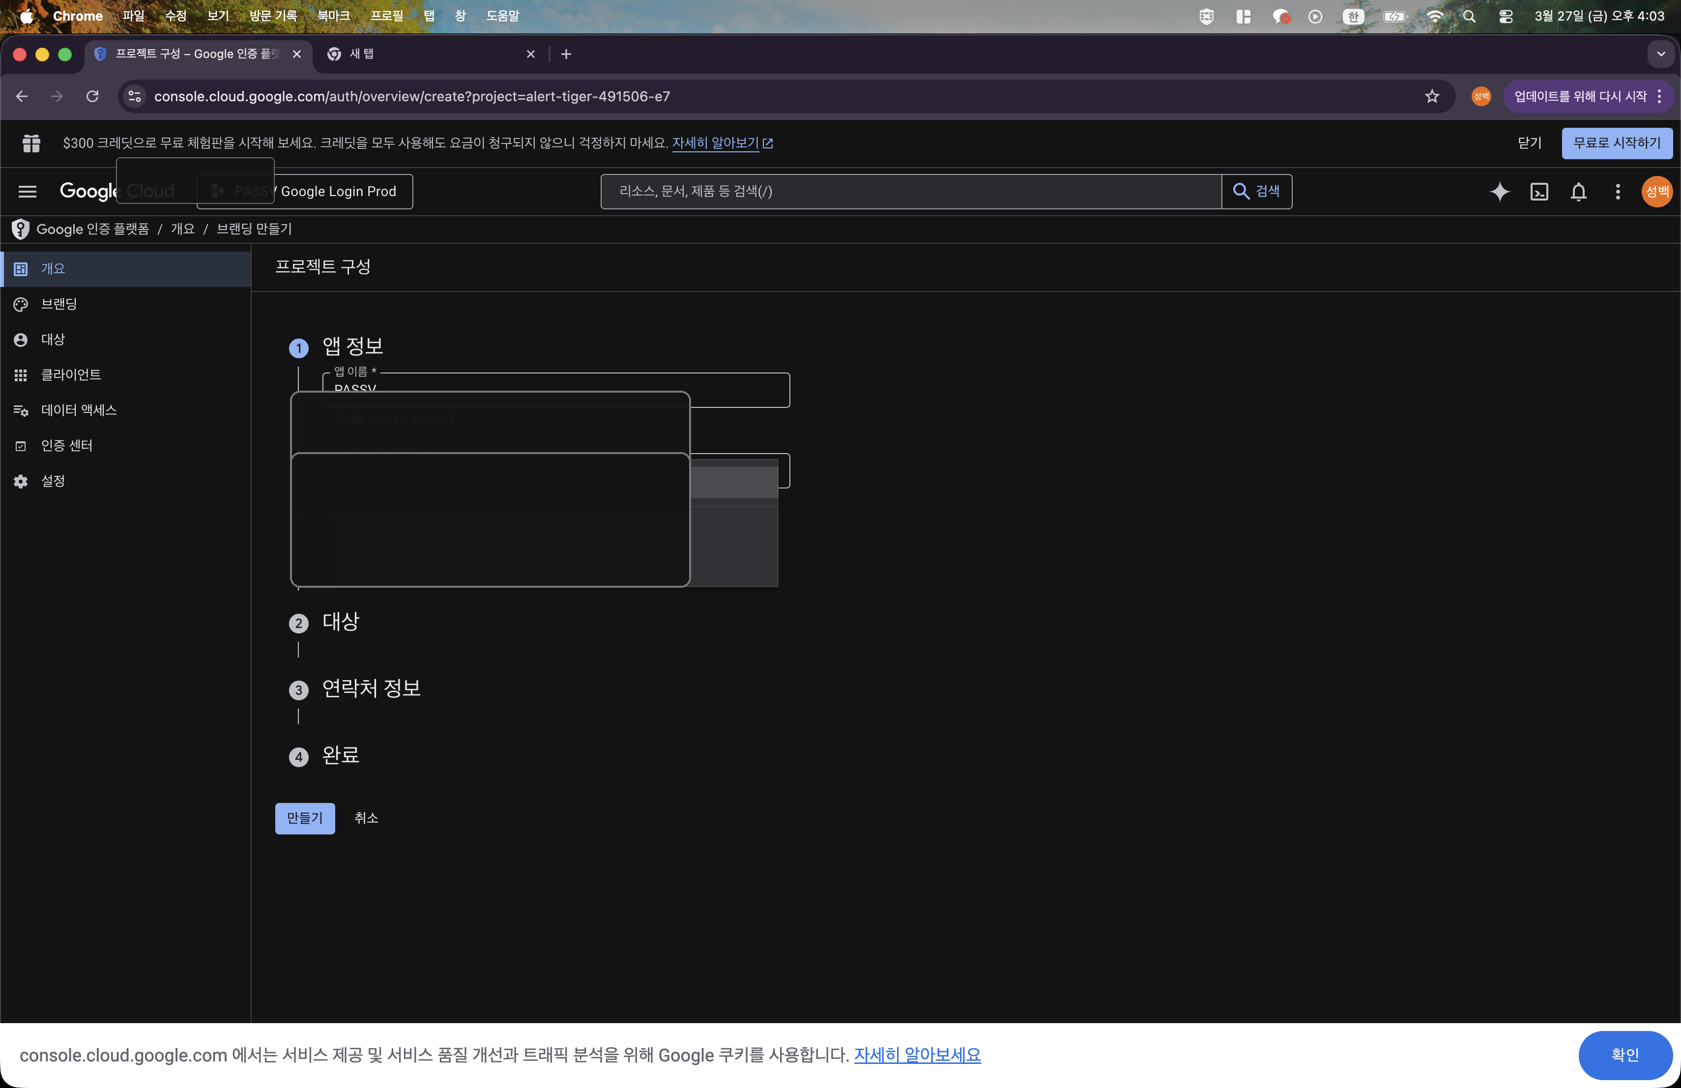Click the 만들기 button
This screenshot has width=1681, height=1088.
click(x=304, y=818)
